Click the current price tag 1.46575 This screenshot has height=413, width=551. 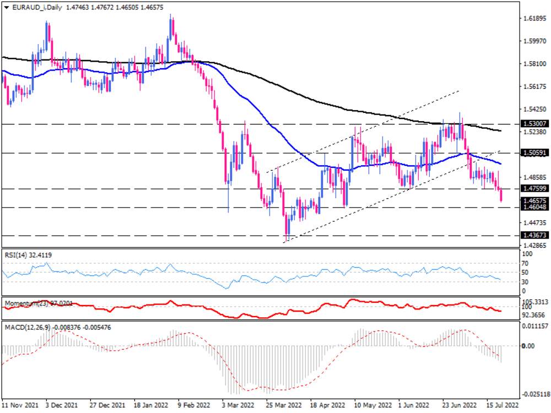(x=534, y=201)
